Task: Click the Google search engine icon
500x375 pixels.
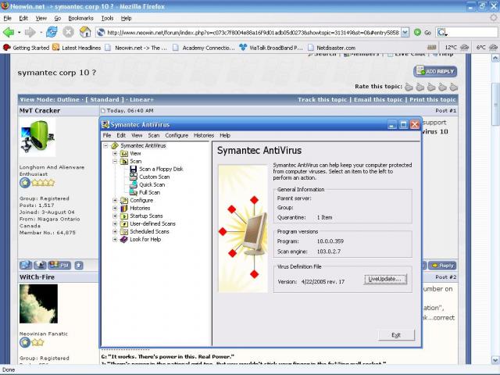Action: tap(442, 32)
